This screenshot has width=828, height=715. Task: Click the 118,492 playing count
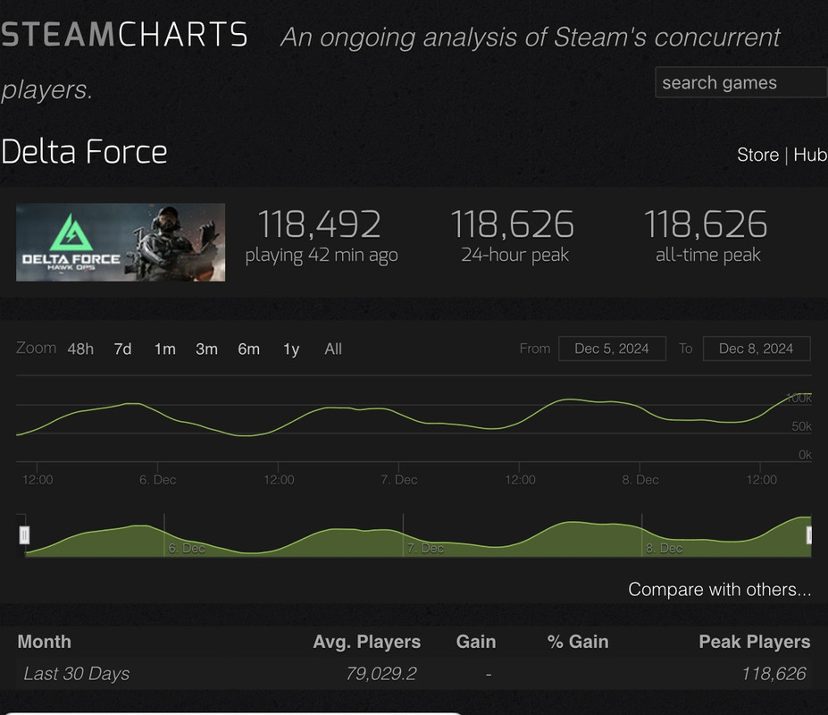click(x=319, y=224)
